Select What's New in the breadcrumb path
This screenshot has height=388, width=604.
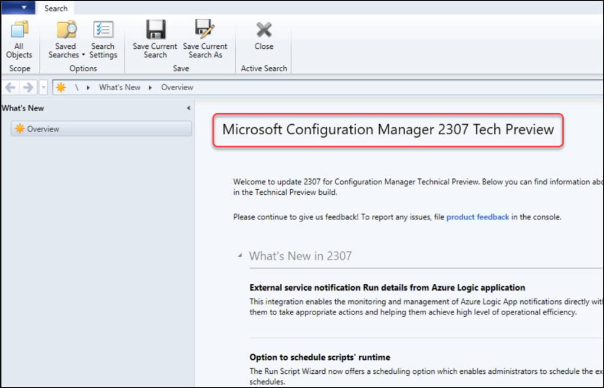pos(120,87)
